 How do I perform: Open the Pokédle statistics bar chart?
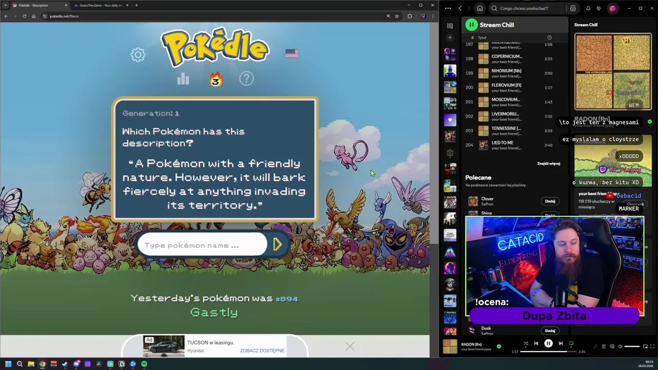click(183, 79)
